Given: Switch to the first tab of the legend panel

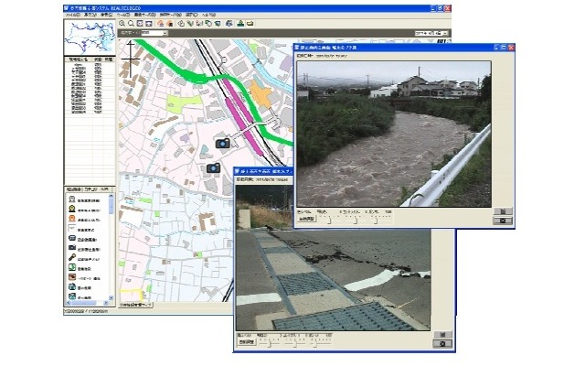Looking at the screenshot, I should click(x=73, y=189).
